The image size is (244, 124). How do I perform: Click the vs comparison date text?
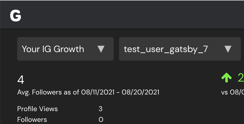(232, 92)
